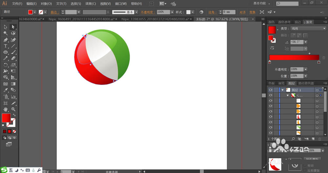Image resolution: width=328 pixels, height=173 pixels.
Task: Select the Shape Builder tool
Action: (6, 78)
